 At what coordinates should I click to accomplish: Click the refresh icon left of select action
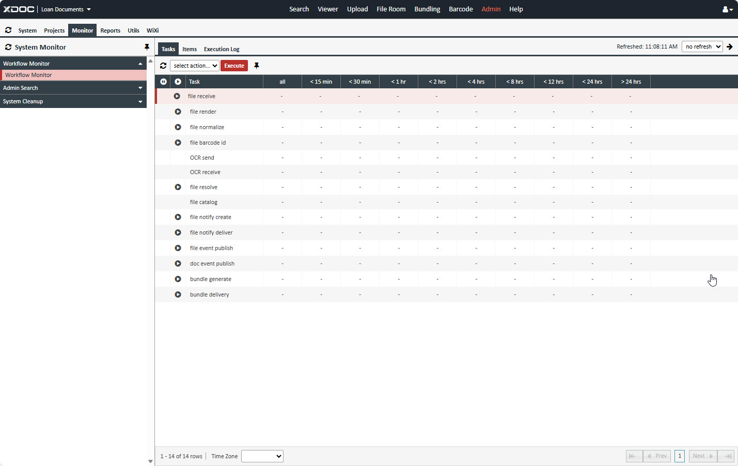pyautogui.click(x=163, y=66)
